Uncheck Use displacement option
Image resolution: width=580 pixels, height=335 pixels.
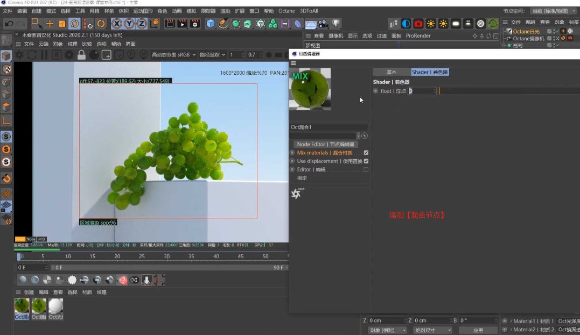(365, 161)
